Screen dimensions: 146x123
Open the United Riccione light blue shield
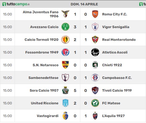click(x=65, y=103)
